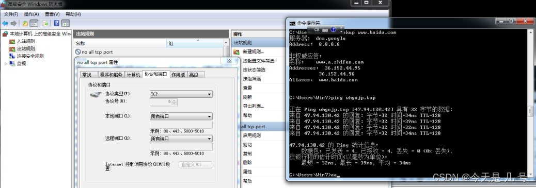Click 复制 in actions pane
536x188 pixels.
[x=247, y=153]
